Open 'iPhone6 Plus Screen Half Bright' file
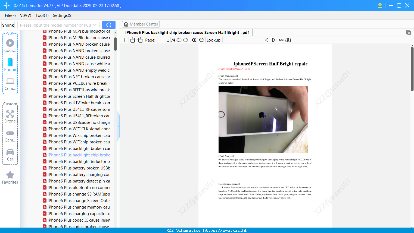Screen dimensions: 414x233 (77, 96)
